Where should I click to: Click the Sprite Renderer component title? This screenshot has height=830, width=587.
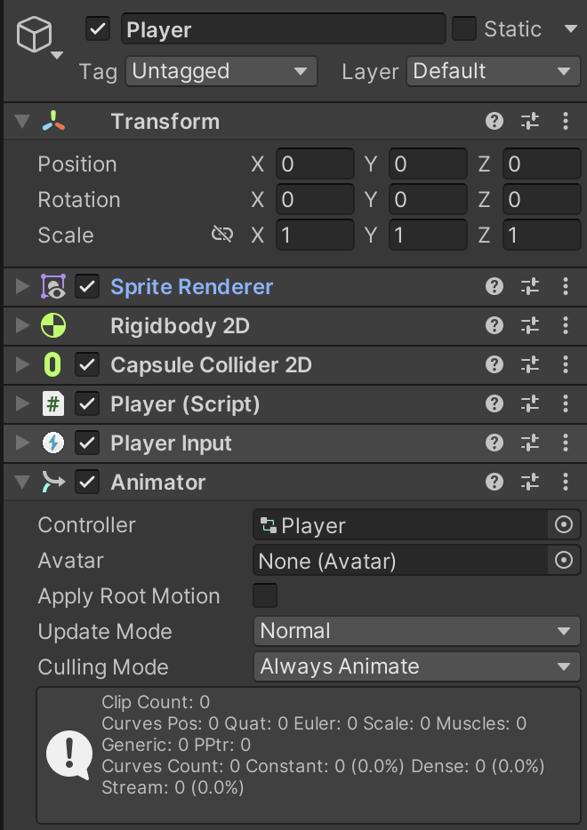192,287
